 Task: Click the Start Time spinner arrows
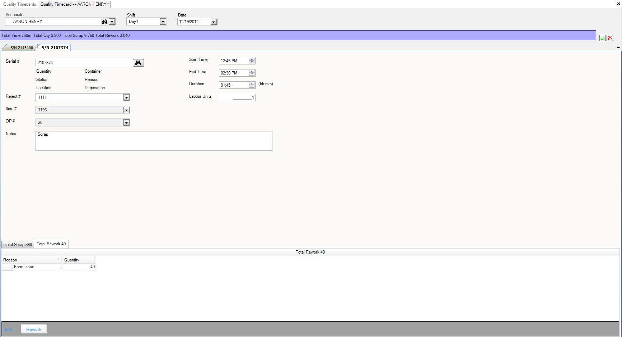click(x=252, y=61)
